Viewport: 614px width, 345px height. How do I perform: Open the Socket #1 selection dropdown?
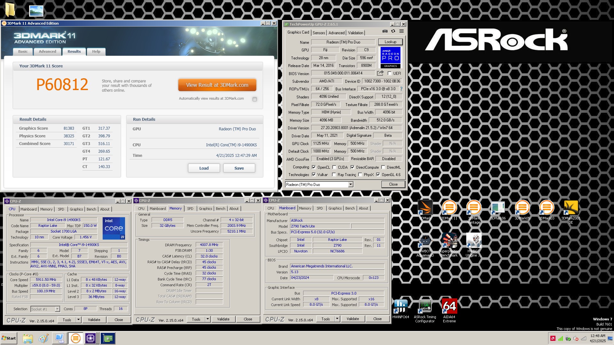(x=57, y=309)
